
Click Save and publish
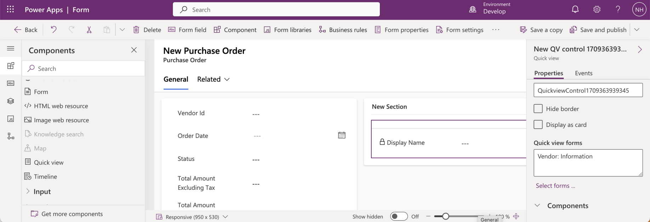click(x=598, y=30)
